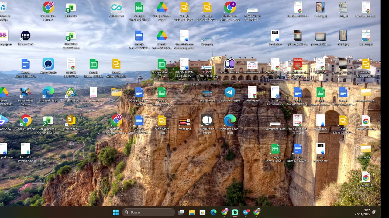Open the notifications bell in the tray

[x=374, y=212]
